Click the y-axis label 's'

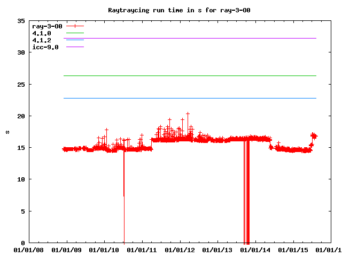(7, 132)
